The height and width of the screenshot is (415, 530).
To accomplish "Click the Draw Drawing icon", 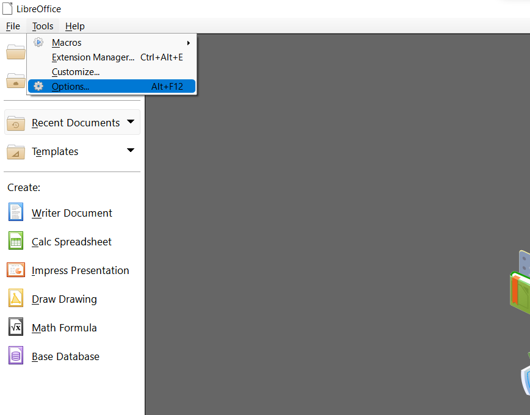I will point(16,298).
